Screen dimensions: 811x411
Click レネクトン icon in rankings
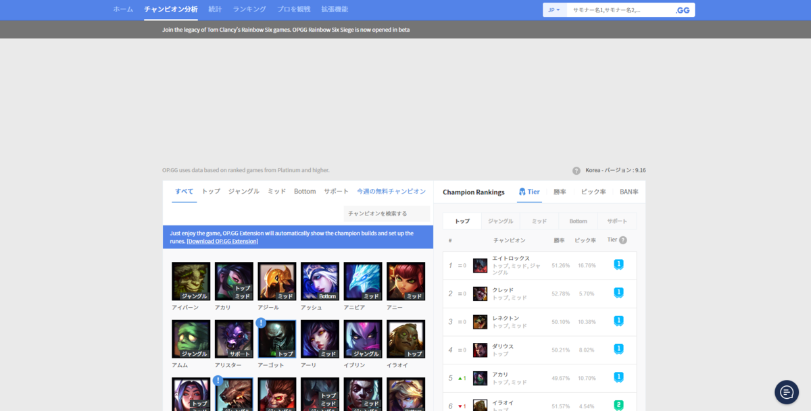[x=480, y=322]
